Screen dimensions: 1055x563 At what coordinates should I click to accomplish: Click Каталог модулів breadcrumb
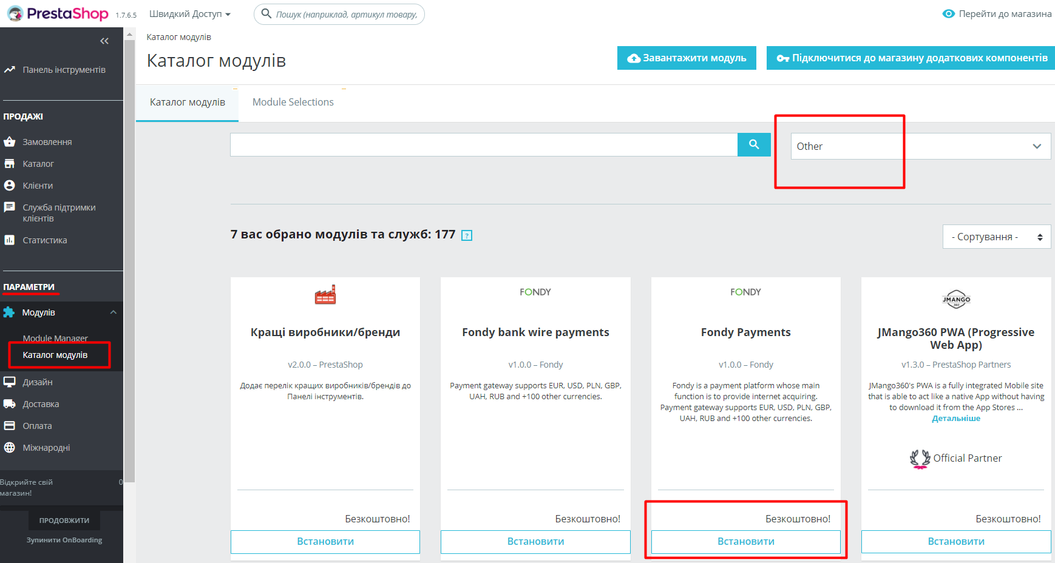179,37
